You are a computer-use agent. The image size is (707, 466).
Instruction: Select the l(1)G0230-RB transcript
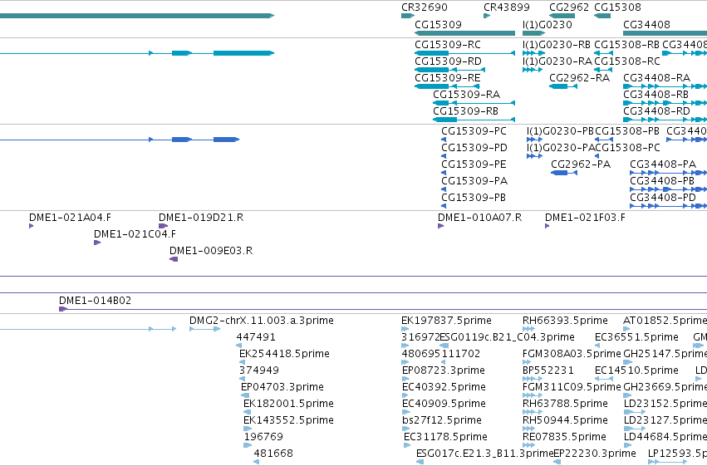(x=534, y=53)
